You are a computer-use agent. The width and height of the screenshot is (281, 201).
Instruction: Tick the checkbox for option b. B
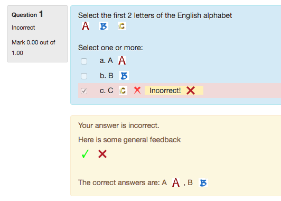click(x=84, y=76)
